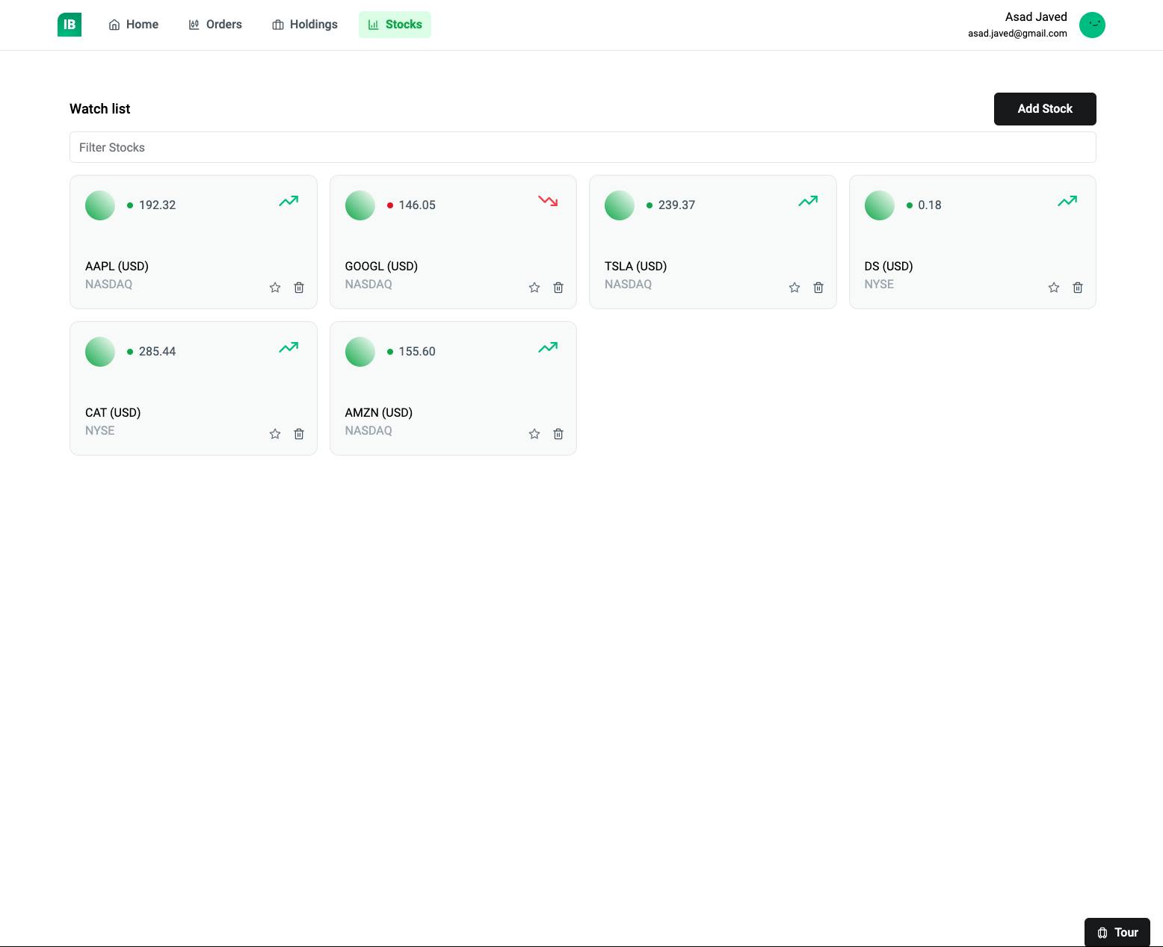The height and width of the screenshot is (947, 1163).
Task: Open the Home tab
Action: tap(134, 25)
